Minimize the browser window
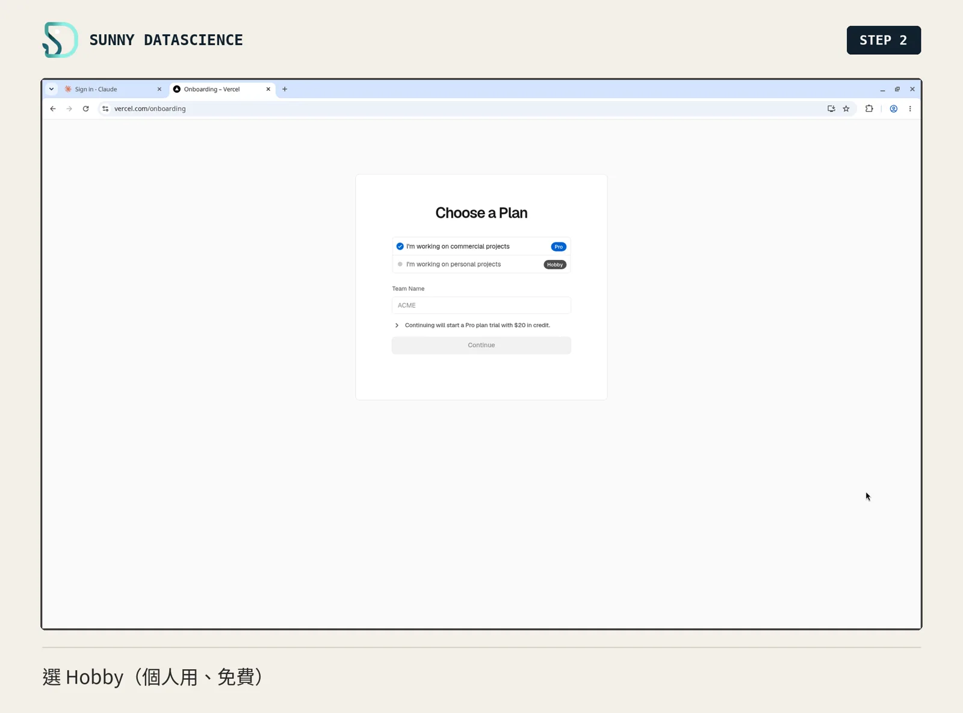 (882, 89)
